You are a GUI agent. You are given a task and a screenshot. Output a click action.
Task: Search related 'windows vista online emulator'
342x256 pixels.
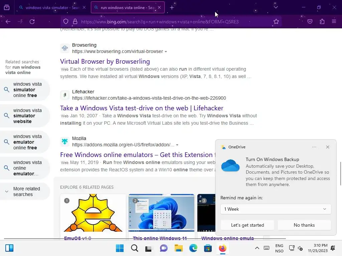(25, 168)
